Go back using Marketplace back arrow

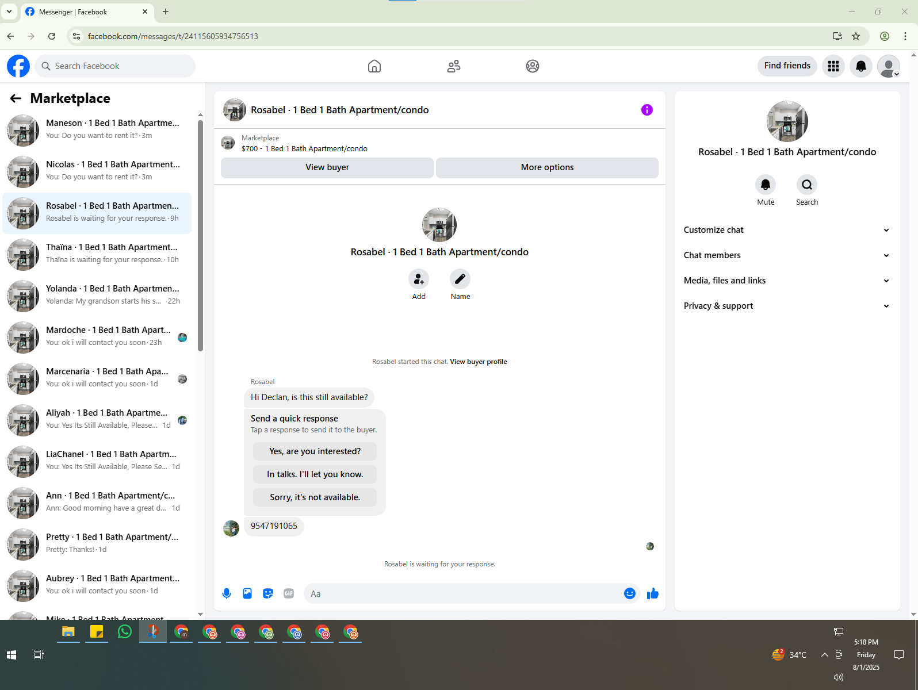[16, 98]
